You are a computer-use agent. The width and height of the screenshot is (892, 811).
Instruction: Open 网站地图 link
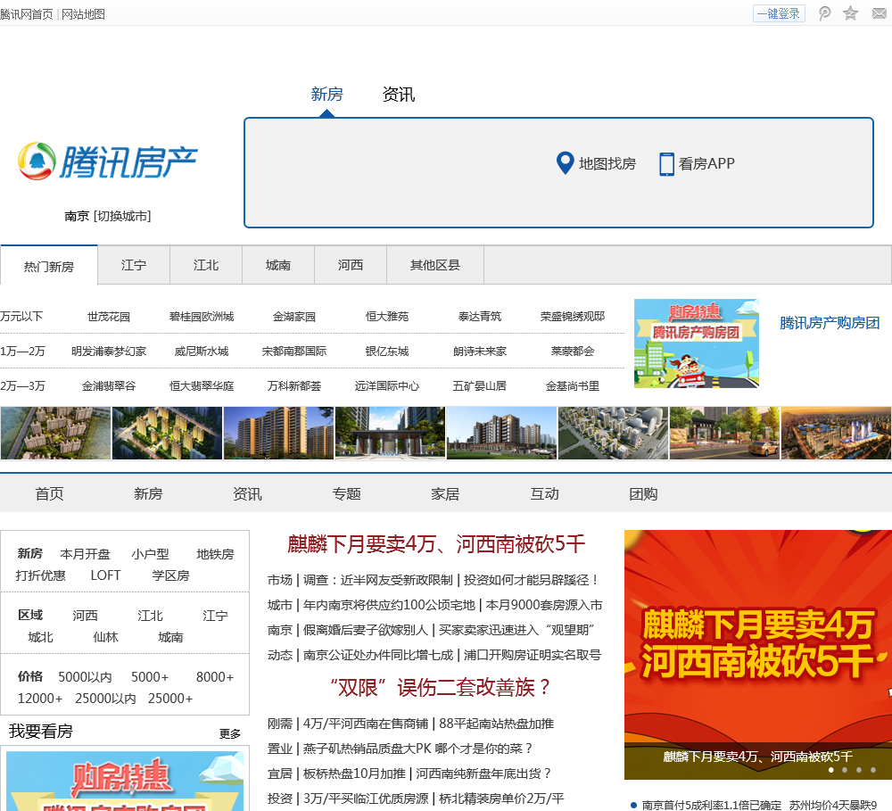tap(83, 14)
